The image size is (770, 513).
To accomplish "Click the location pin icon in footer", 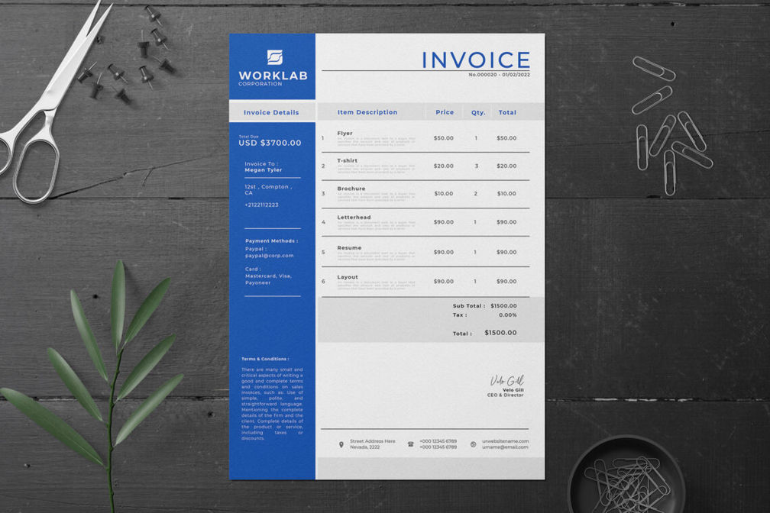I will tap(341, 445).
